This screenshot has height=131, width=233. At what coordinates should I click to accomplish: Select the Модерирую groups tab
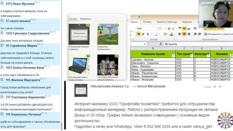(86, 19)
